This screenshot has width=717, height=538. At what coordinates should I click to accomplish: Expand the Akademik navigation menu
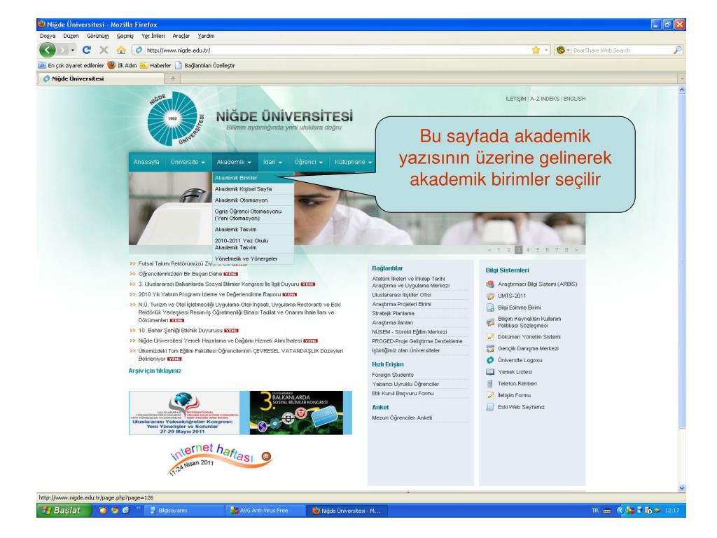(x=234, y=162)
